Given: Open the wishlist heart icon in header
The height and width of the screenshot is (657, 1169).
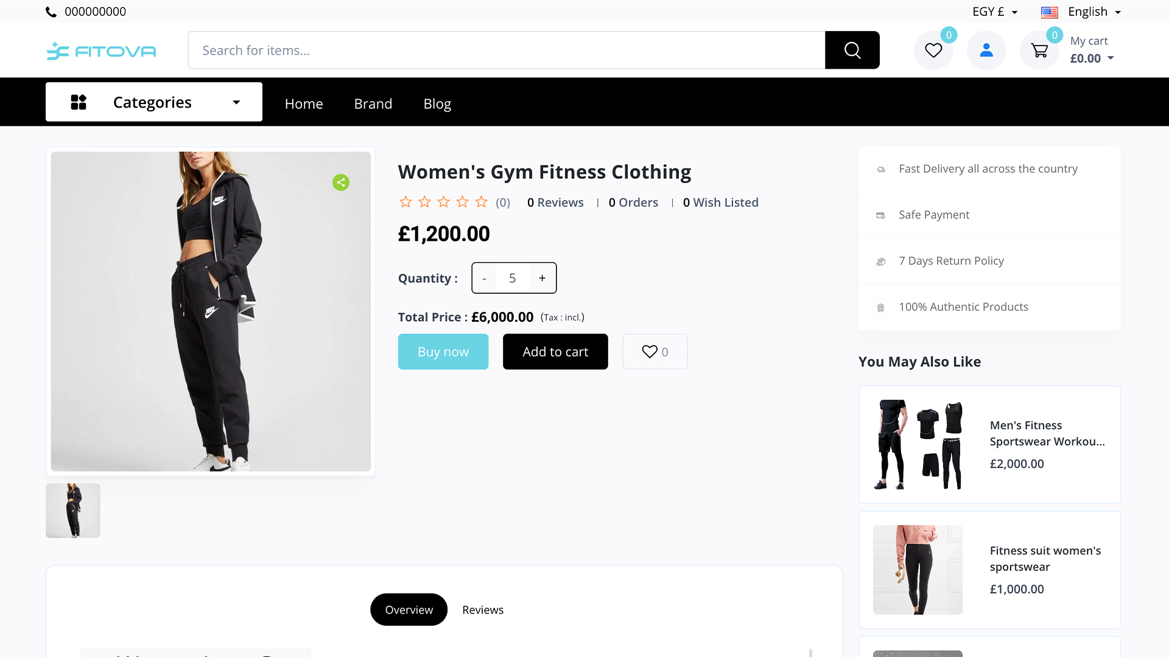Looking at the screenshot, I should [x=933, y=50].
